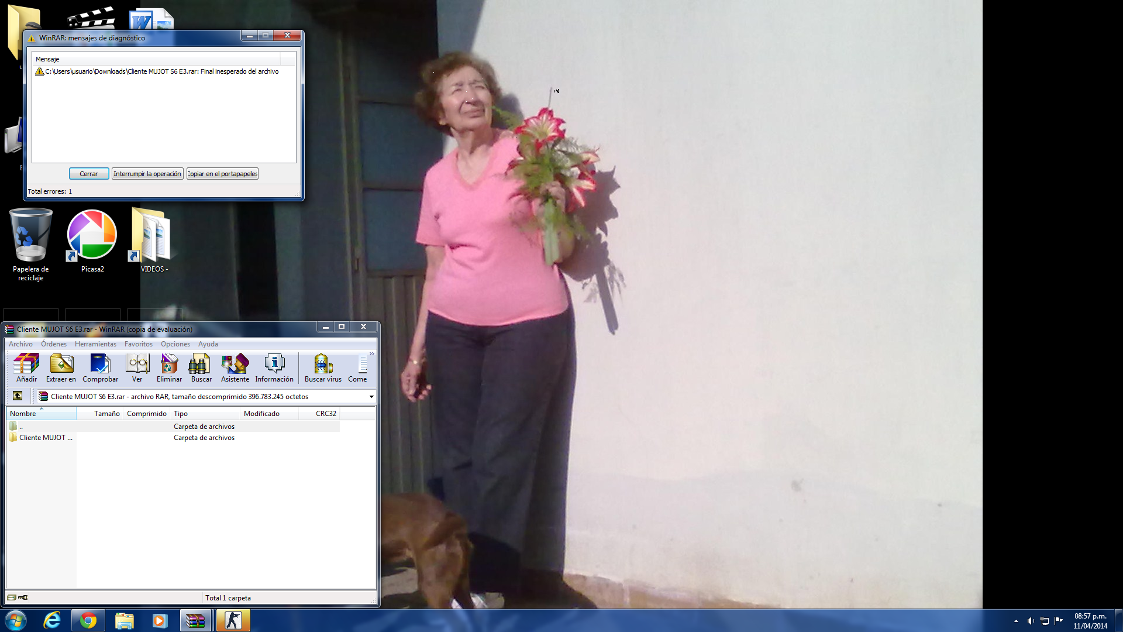Click the Eliminar toolbar icon

(169, 367)
